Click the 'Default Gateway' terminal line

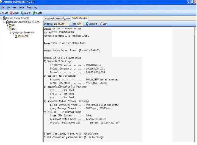point(77,69)
